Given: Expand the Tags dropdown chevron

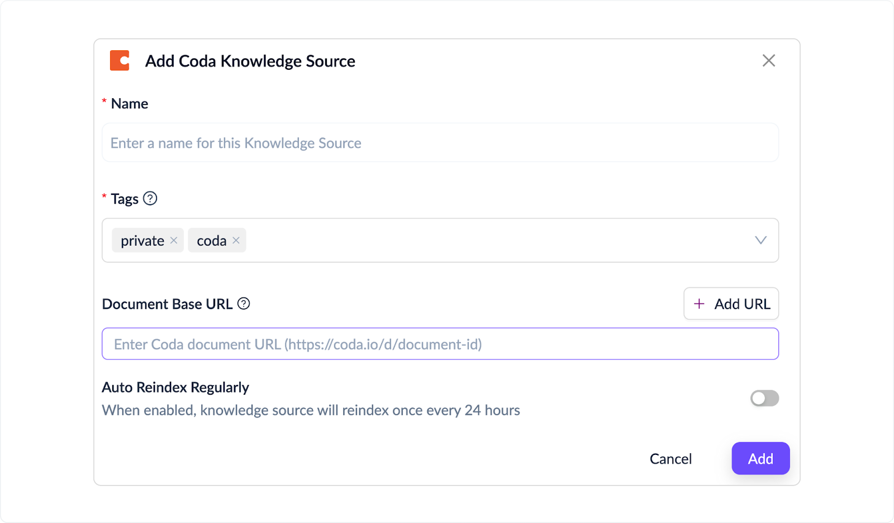Looking at the screenshot, I should (760, 241).
